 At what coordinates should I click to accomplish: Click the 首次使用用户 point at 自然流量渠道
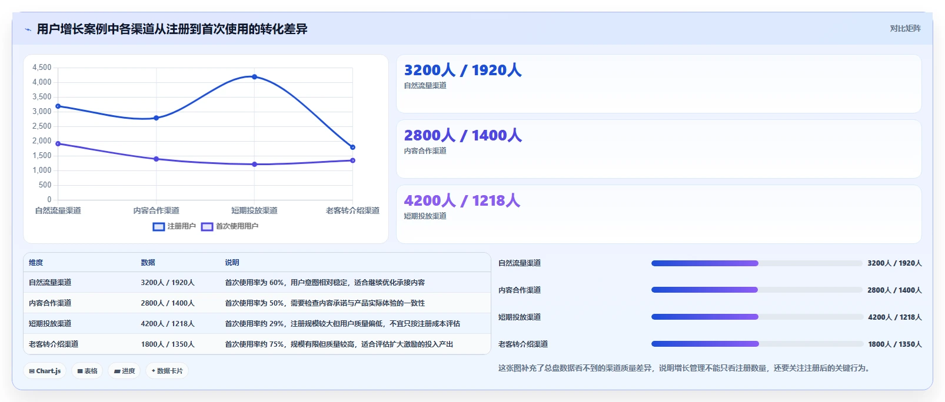(x=58, y=143)
